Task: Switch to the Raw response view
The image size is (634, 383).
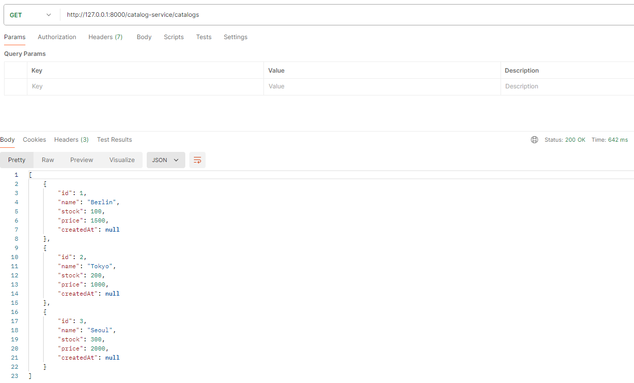Action: pyautogui.click(x=48, y=160)
